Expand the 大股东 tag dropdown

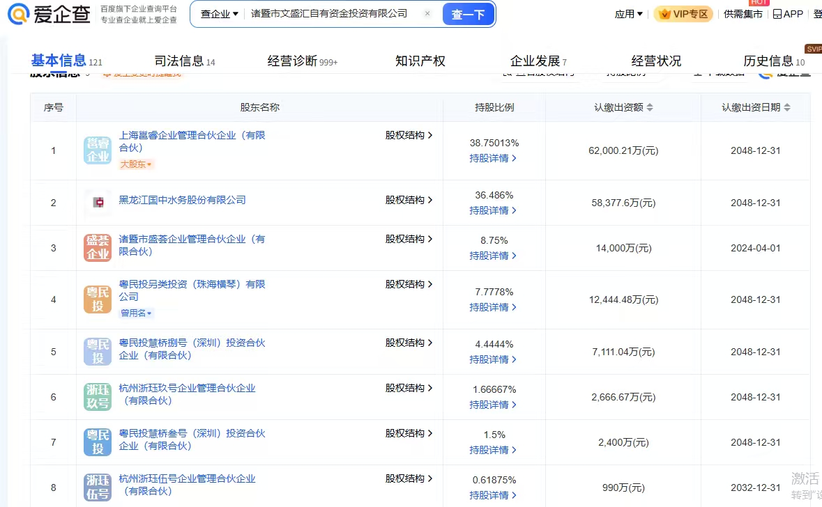click(x=136, y=164)
